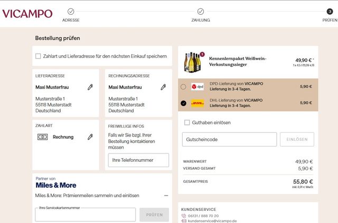Collapse the Miles & More section
Screen dimensions: 338x223
coord(166,196)
